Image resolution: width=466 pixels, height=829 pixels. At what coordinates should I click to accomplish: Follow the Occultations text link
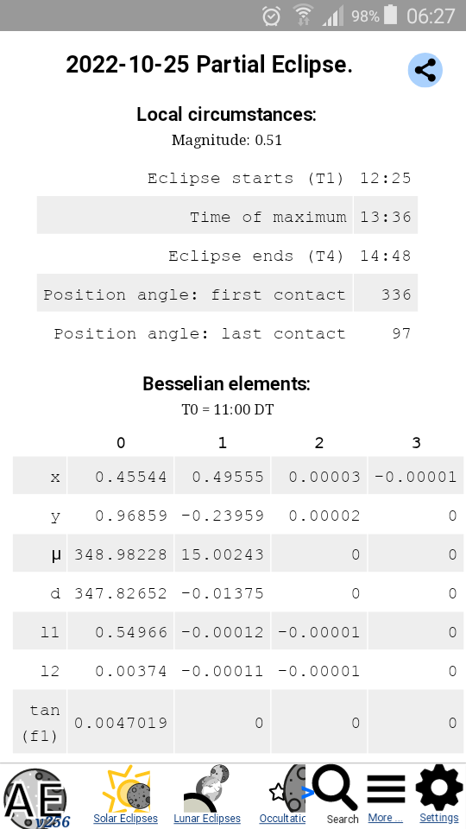(283, 819)
